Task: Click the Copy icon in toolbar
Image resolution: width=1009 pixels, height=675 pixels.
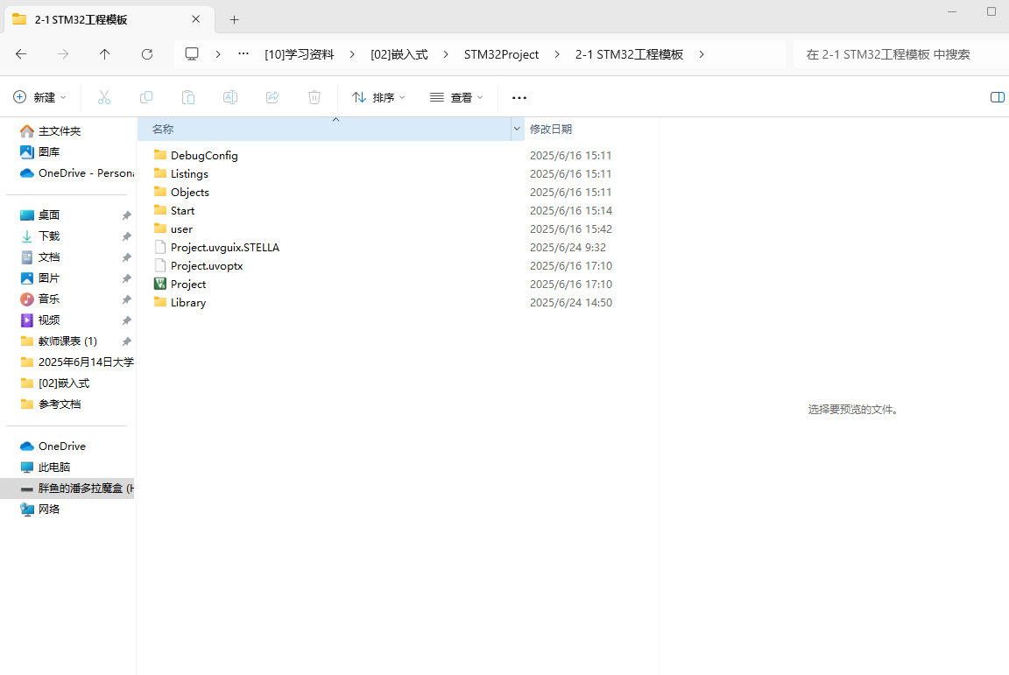Action: (x=146, y=97)
